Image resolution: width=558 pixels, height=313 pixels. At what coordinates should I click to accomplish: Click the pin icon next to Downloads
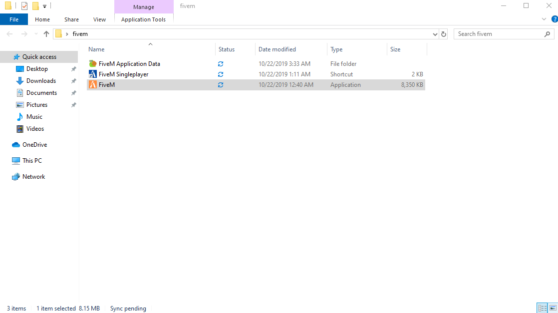click(74, 81)
